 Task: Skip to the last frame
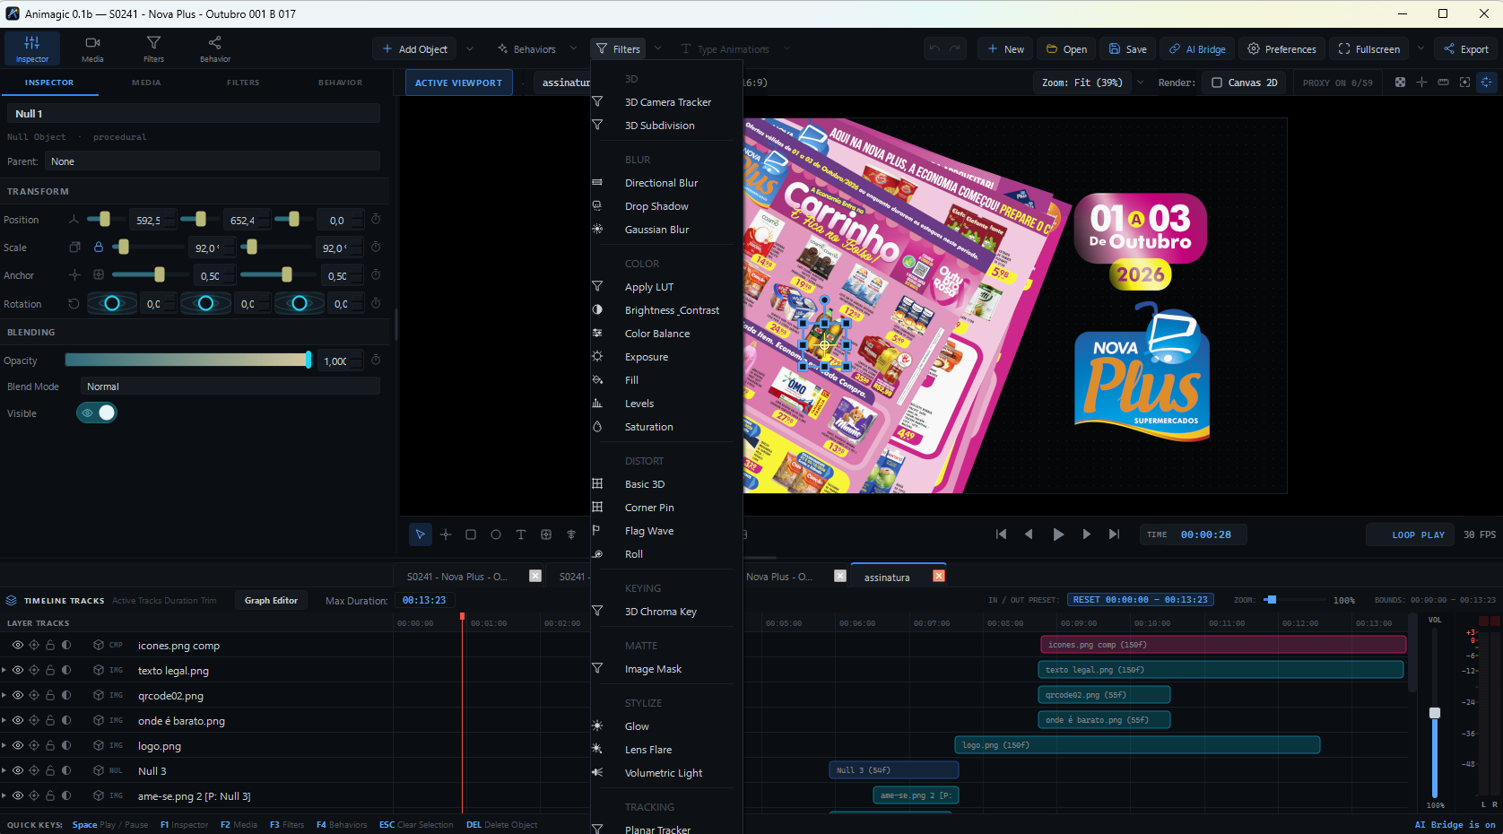click(x=1114, y=534)
